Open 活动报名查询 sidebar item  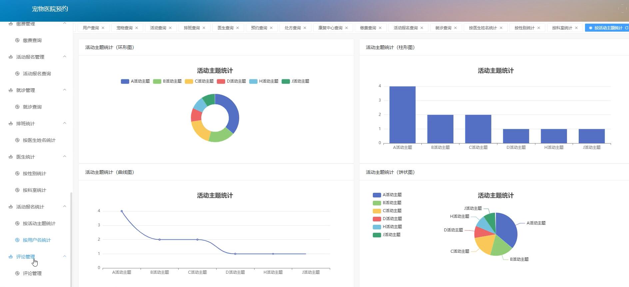37,74
